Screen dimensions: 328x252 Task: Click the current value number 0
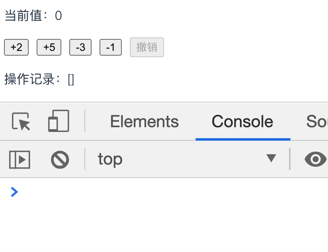[x=59, y=16]
